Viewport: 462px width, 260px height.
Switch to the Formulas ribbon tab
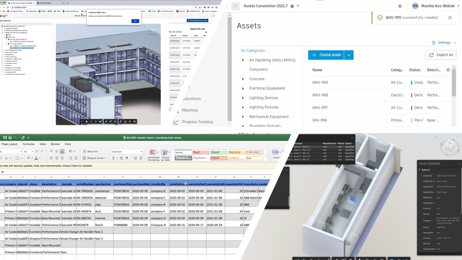tap(29, 144)
